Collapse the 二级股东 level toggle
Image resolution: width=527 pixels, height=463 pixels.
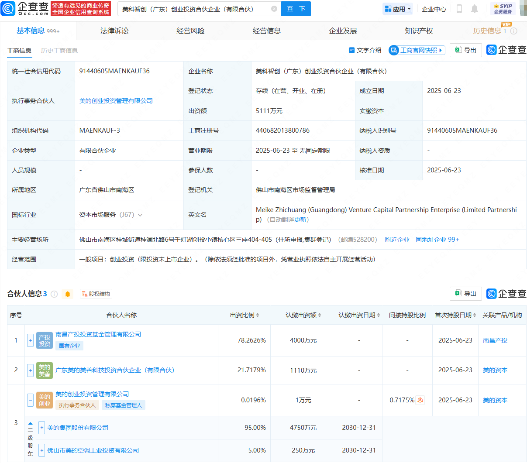(30, 424)
